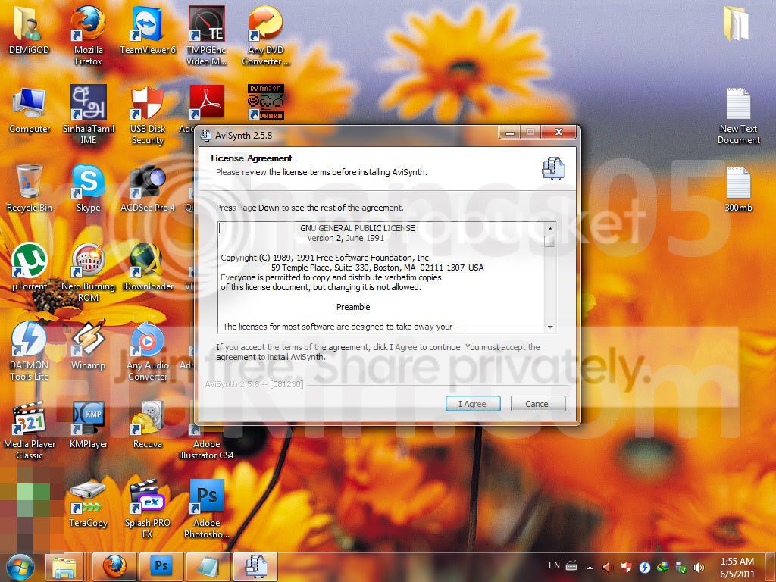
Task: Show hidden system tray icons
Action: pos(590,567)
